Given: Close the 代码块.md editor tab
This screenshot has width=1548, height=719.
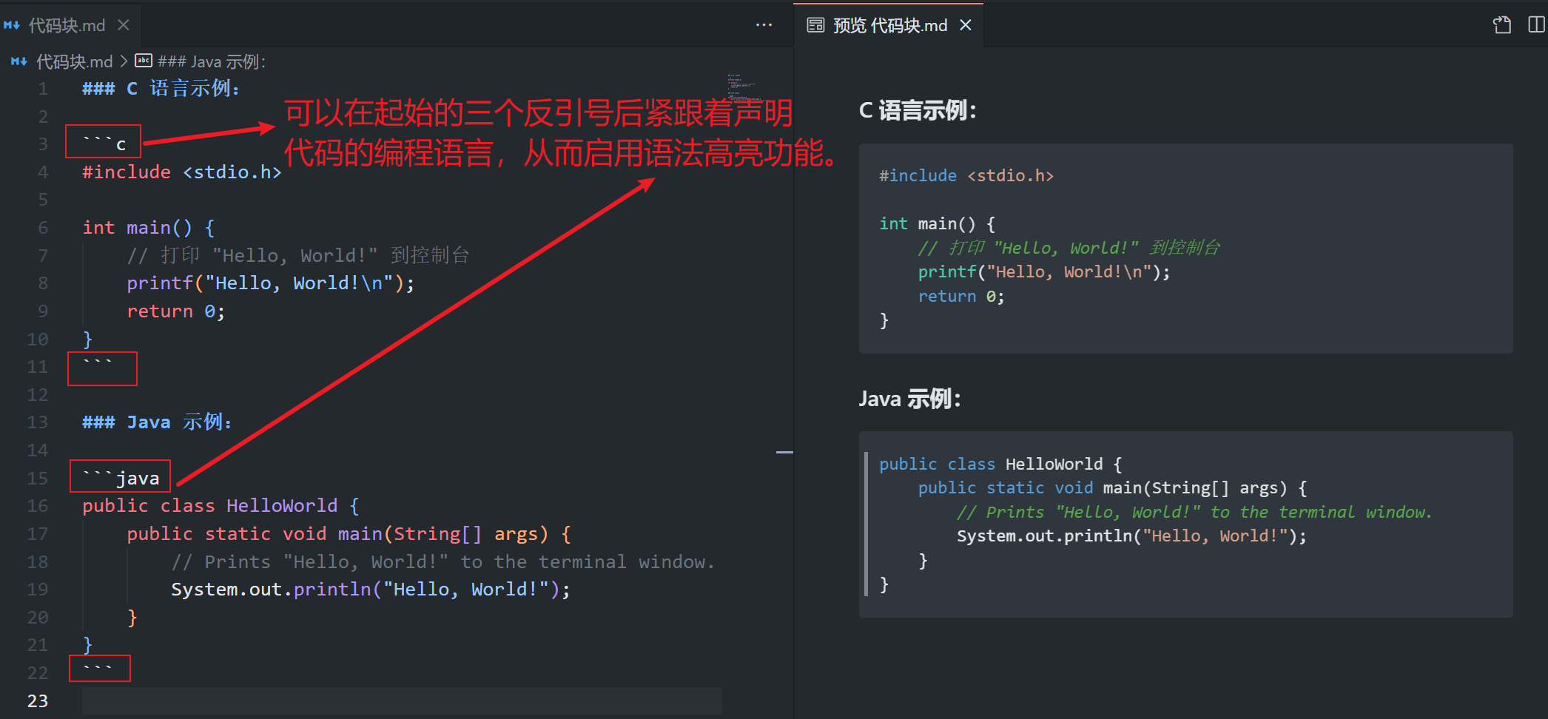Looking at the screenshot, I should pos(124,25).
